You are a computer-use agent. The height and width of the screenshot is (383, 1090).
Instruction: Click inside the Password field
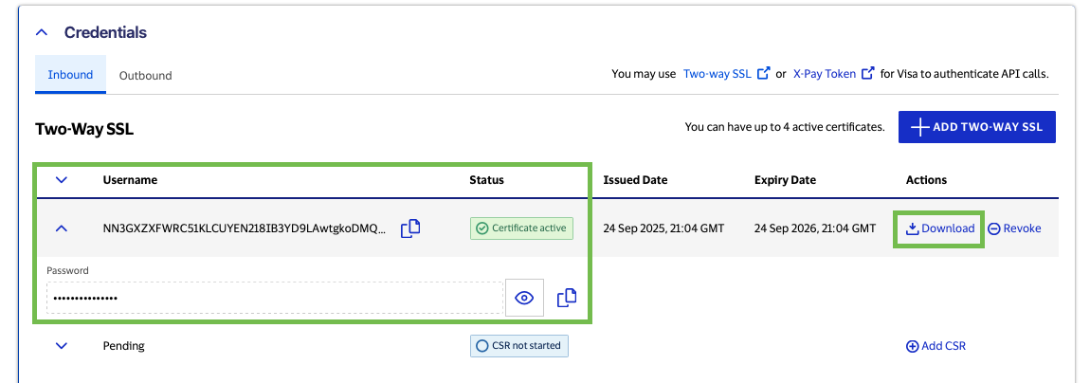(273, 298)
